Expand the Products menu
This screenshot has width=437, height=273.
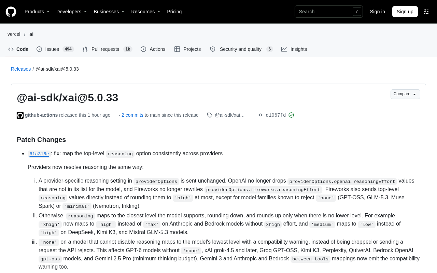pos(37,12)
